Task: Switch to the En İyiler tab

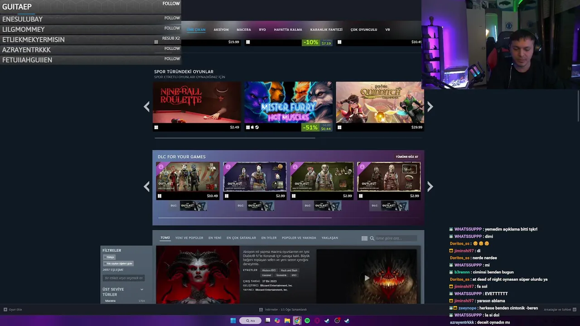Action: 269,238
